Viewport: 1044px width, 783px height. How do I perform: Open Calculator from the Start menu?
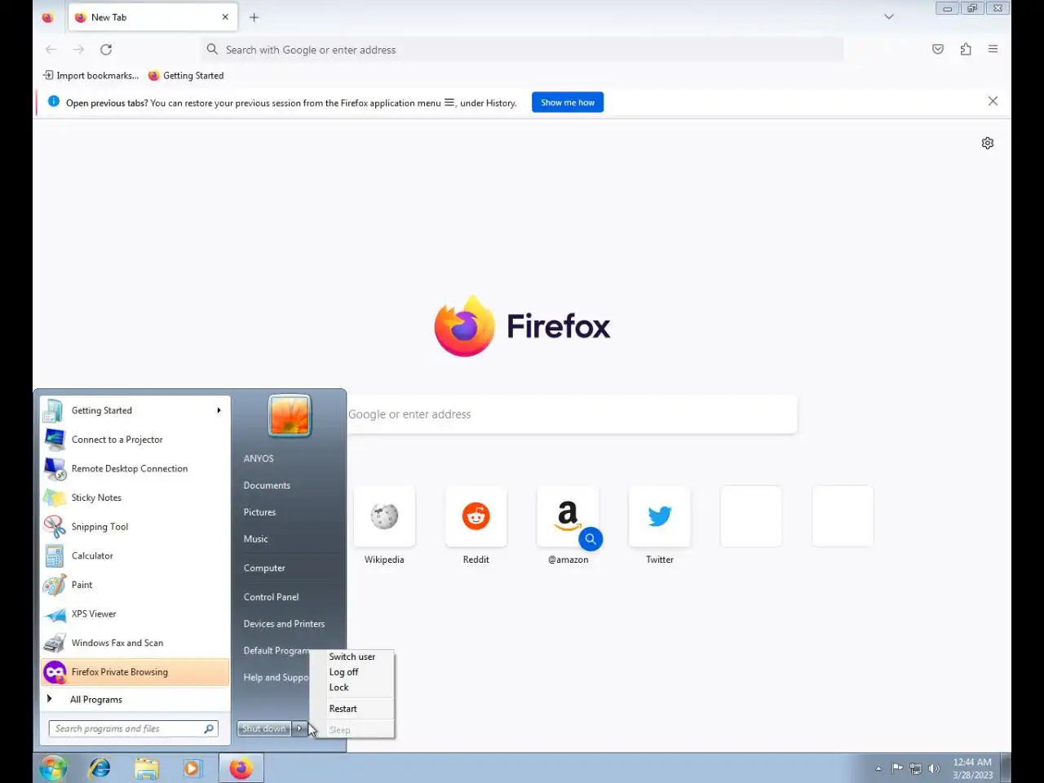[135, 556]
